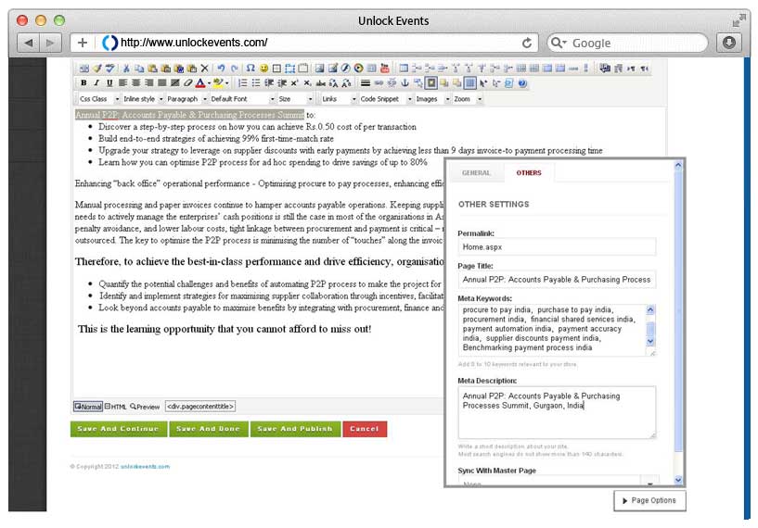
Task: Open the Inline style dropdown
Action: 143,99
